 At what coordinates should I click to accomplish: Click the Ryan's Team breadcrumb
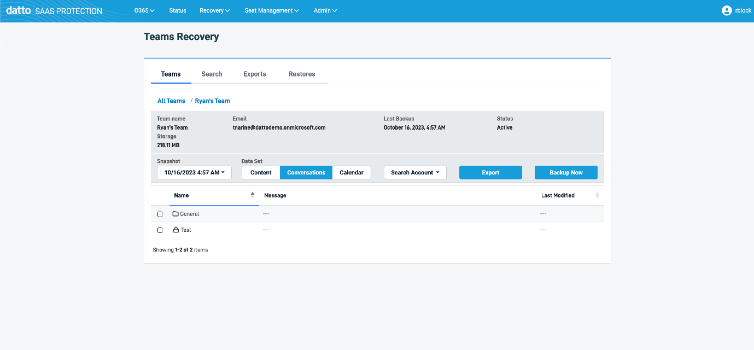point(212,101)
